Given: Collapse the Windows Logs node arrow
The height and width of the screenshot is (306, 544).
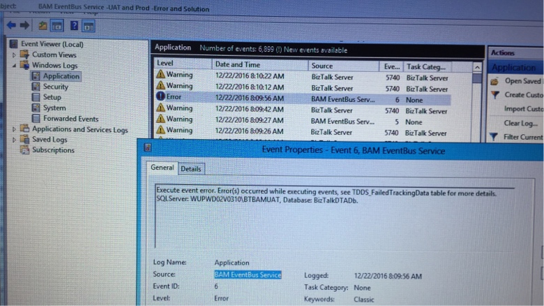Looking at the screenshot, I should [14, 66].
